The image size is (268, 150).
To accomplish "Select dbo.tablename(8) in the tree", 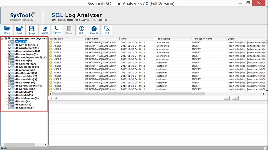I will pos(27,98).
